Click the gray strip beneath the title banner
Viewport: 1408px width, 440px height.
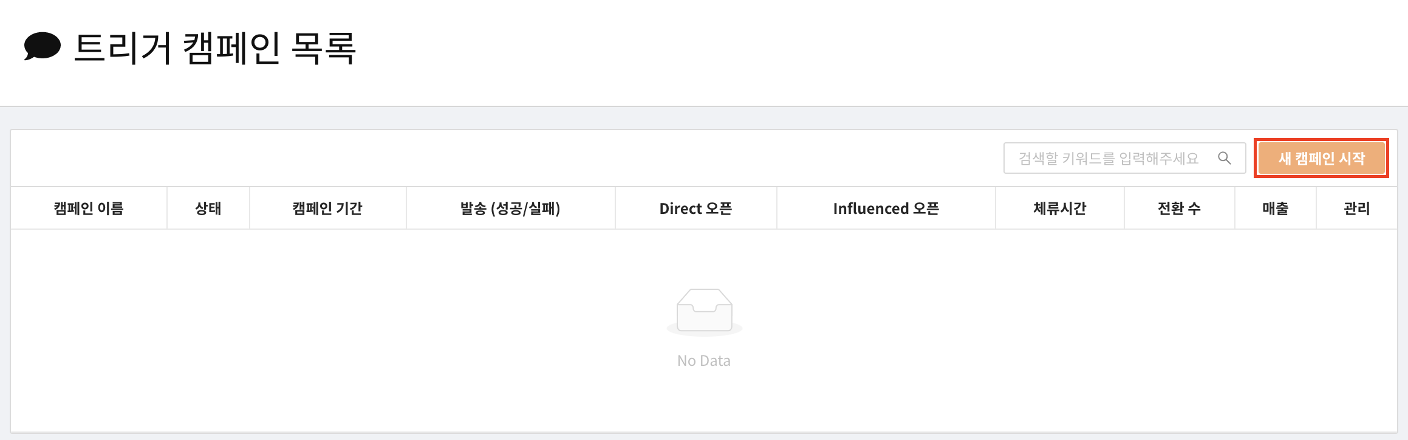[704, 118]
